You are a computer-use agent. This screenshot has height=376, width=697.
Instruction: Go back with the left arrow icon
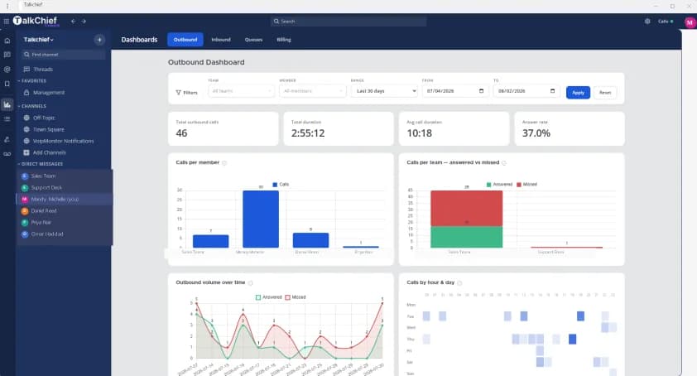(x=74, y=21)
